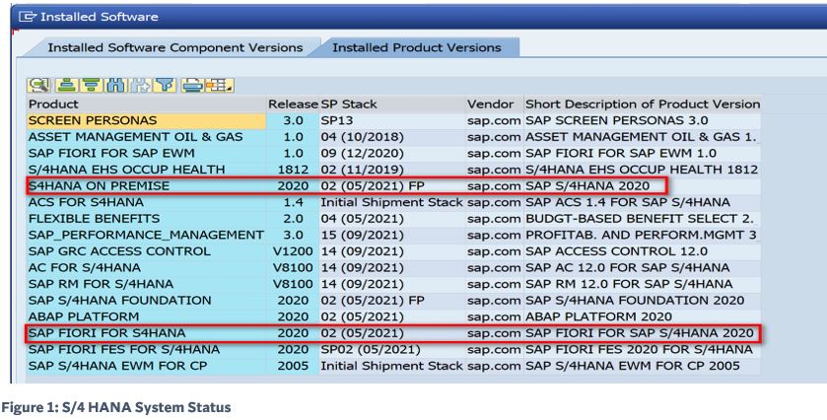Click release 3.0 in SCREEN PERSONAS row
827x420 pixels.
(293, 120)
